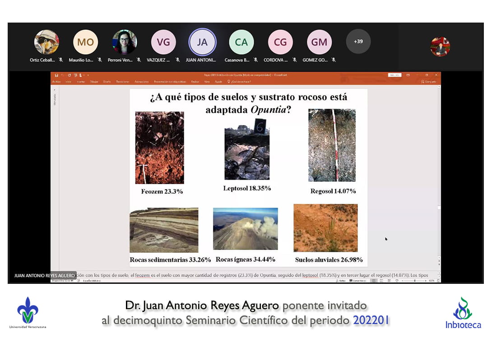Open the quick access toolbar customize dropdown
This screenshot has width=492, height=343.
(88, 75)
